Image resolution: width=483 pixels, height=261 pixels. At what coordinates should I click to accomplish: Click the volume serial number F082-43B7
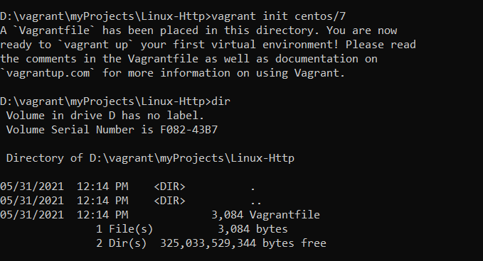point(189,130)
